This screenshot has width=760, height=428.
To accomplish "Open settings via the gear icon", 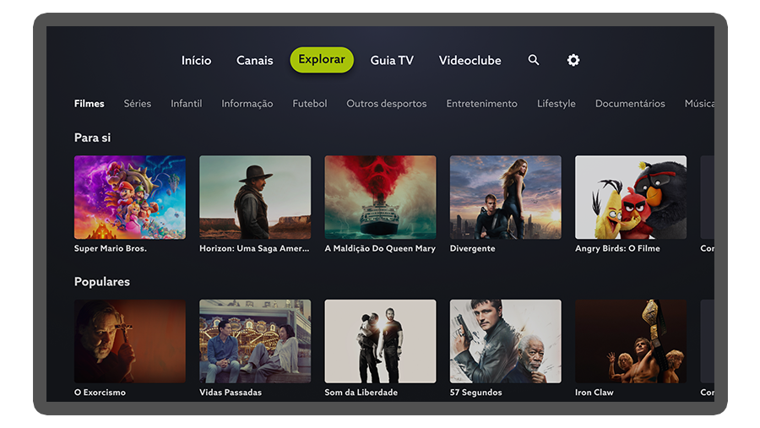I will point(573,60).
